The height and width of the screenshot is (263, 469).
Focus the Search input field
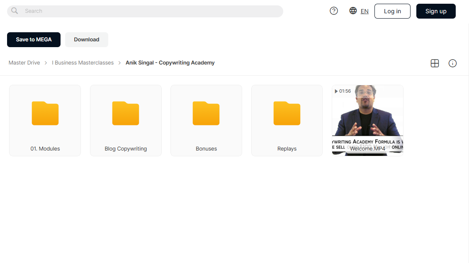pos(145,11)
